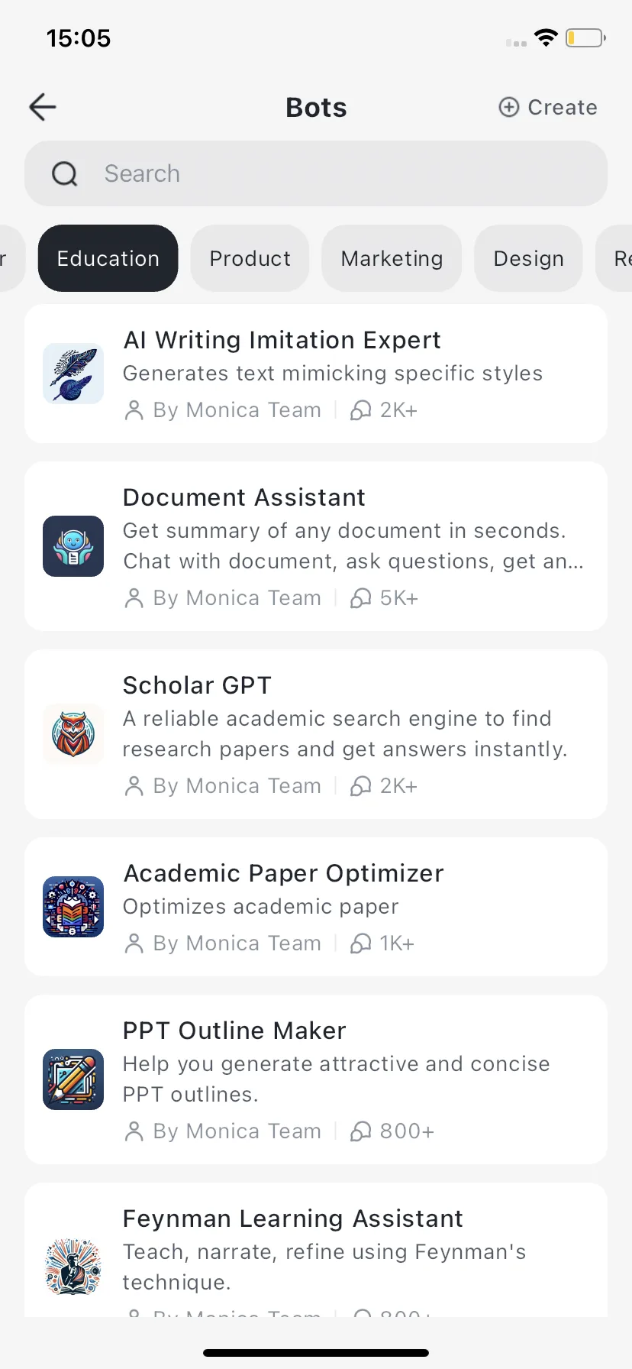Switch to the Marketing category tab
Image resolution: width=632 pixels, height=1369 pixels.
pyautogui.click(x=392, y=258)
